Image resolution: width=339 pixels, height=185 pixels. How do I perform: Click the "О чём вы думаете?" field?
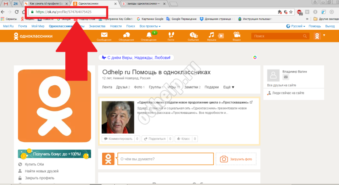[166, 159]
